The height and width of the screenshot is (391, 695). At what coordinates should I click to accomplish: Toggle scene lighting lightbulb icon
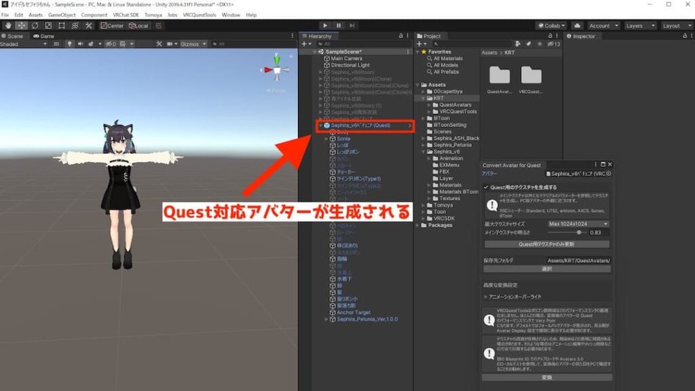(69, 44)
